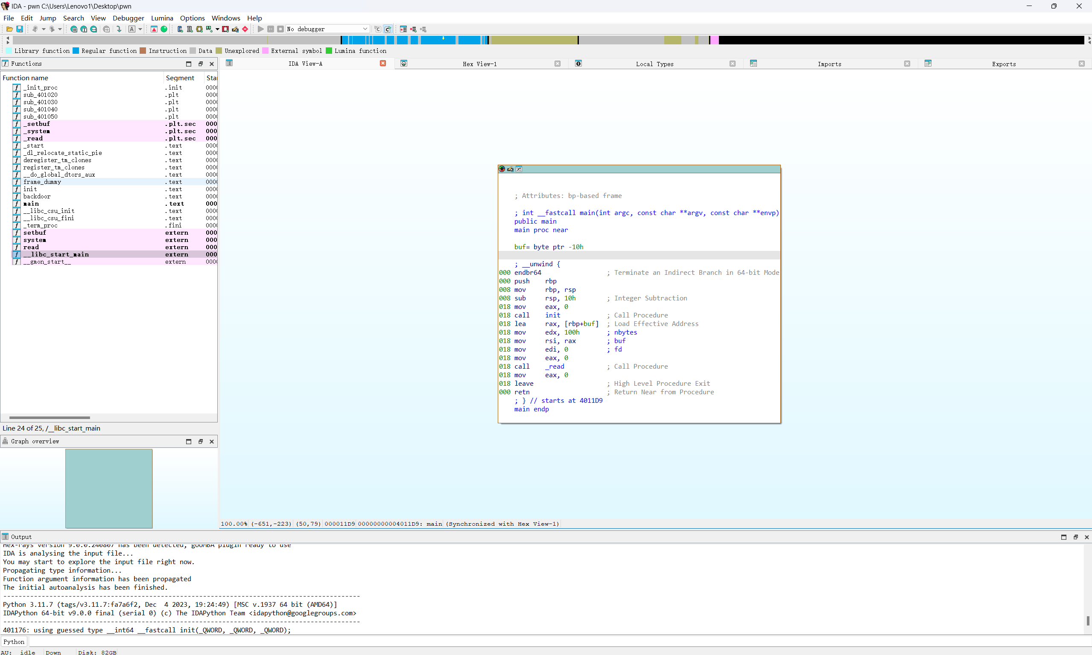Click the red upward-triangle toolbar icon
This screenshot has height=655, width=1092.
[x=154, y=29]
